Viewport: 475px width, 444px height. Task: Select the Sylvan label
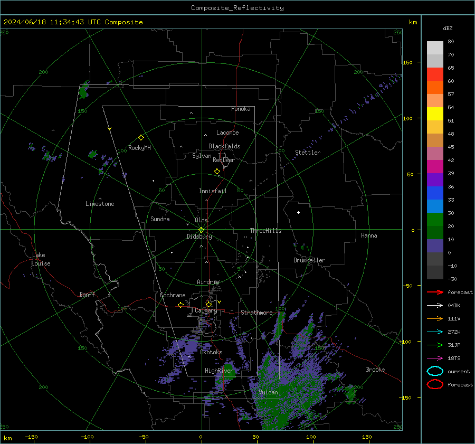[202, 156]
